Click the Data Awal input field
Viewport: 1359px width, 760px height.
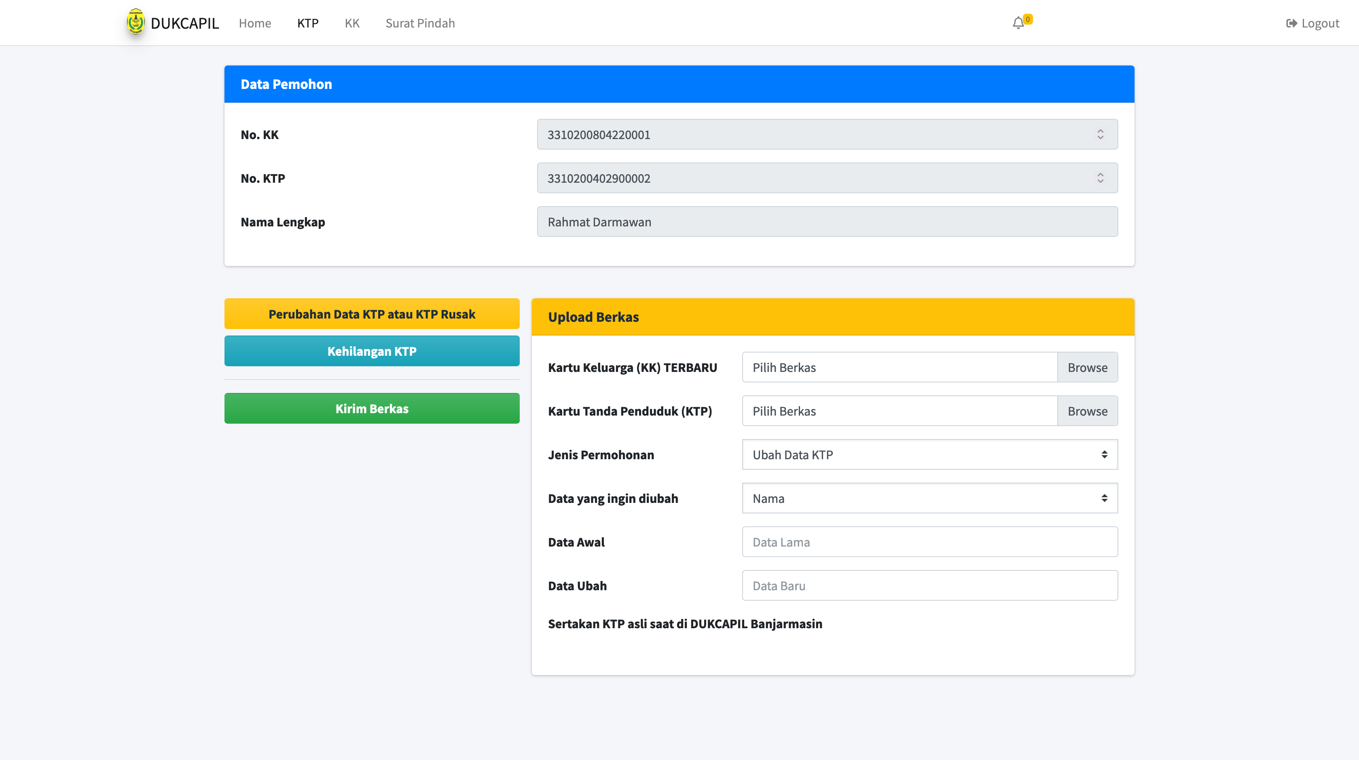[929, 542]
